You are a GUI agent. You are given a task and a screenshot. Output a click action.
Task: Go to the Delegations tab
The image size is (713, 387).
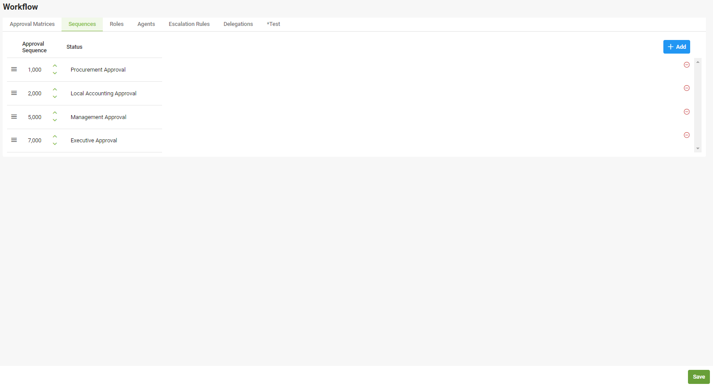(238, 24)
